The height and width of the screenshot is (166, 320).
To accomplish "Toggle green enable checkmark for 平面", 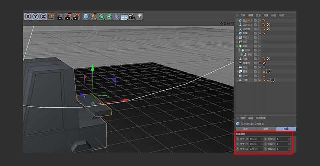I will 260,80.
